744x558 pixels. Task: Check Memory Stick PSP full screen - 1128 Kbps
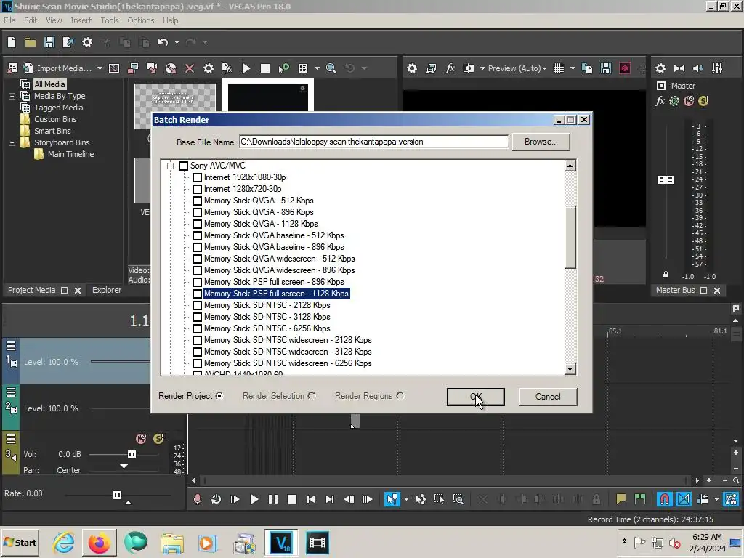pyautogui.click(x=197, y=294)
